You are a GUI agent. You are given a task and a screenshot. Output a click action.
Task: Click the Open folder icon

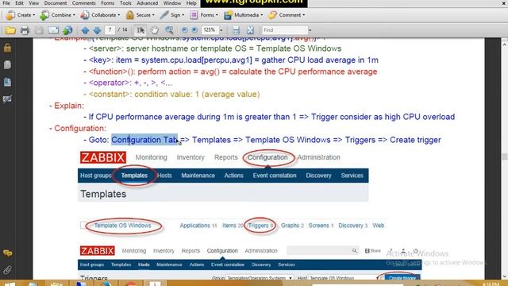pyautogui.click(x=10, y=30)
